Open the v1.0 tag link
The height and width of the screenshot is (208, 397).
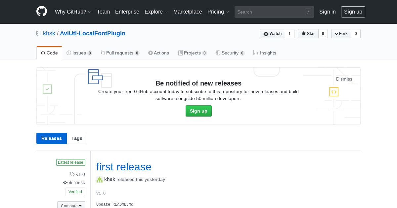click(80, 174)
